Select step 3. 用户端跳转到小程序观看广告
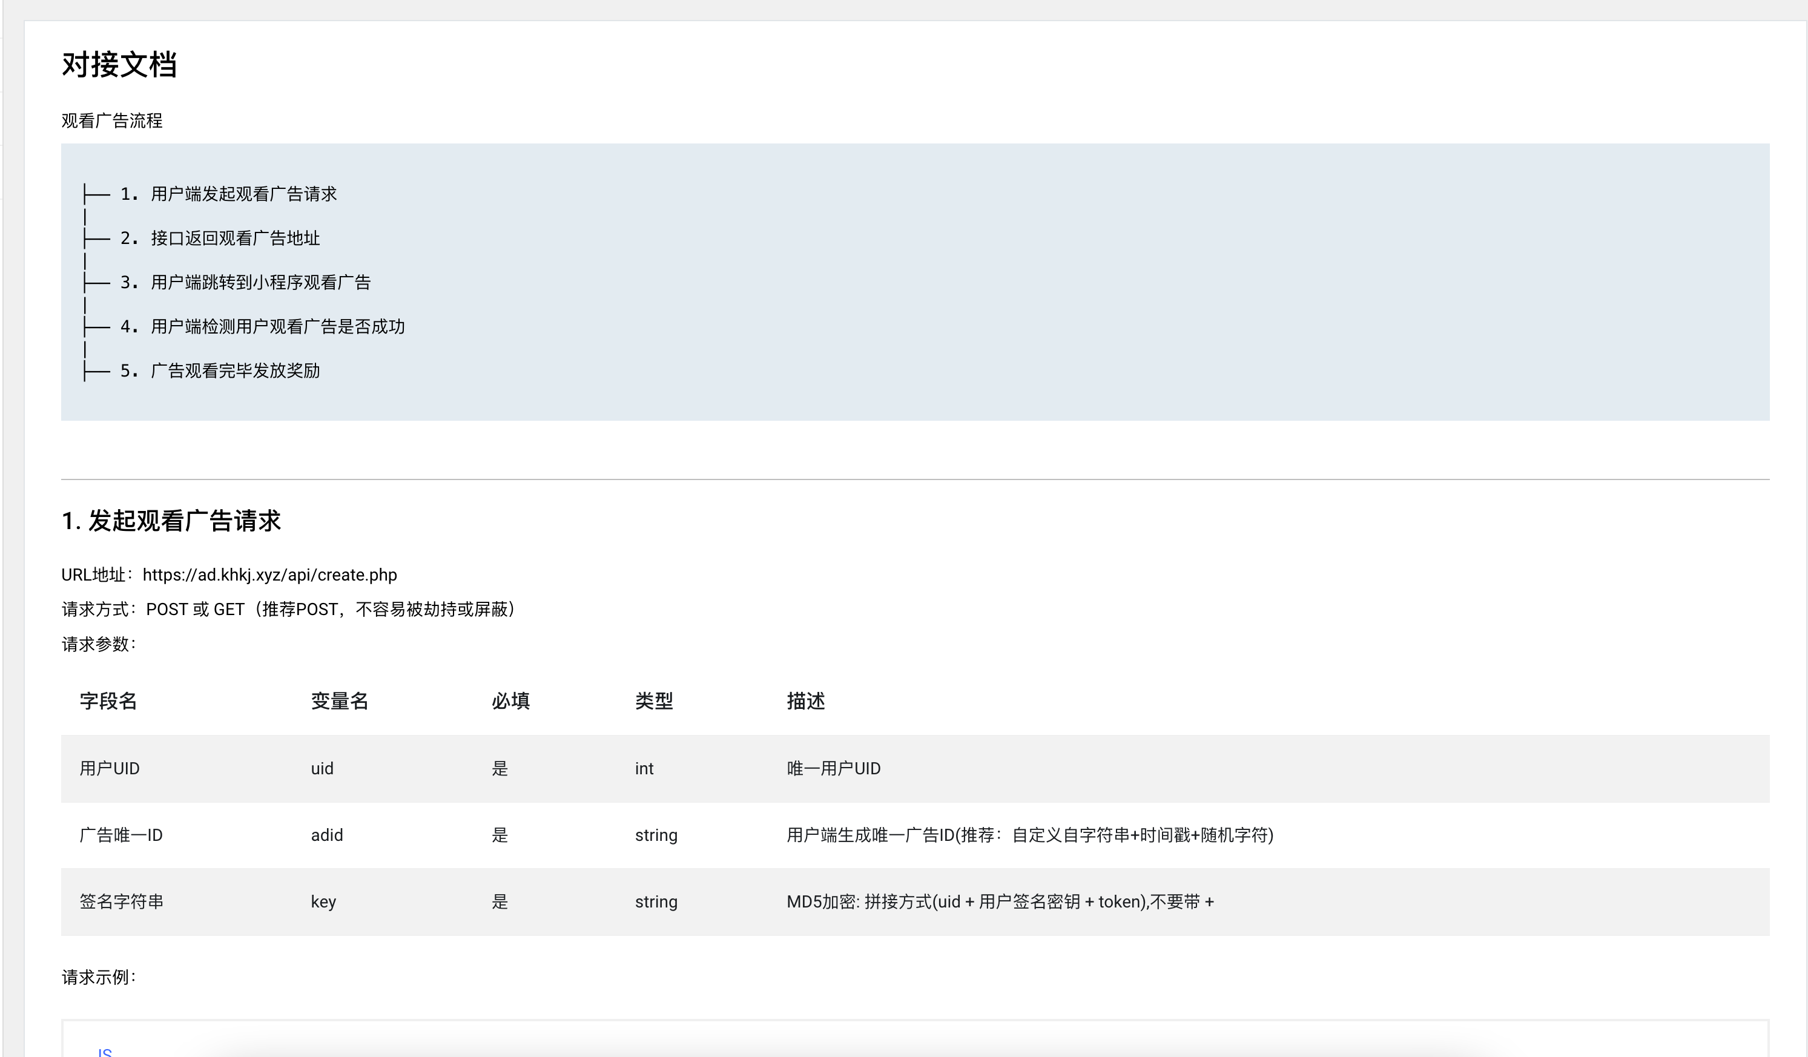The width and height of the screenshot is (1808, 1057). (245, 283)
